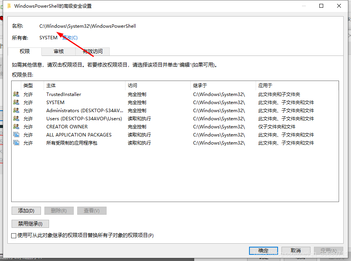Click 此文件夹和子文件夹 in TrustedInstaller row
Screen dimensions: 351x261
click(x=279, y=94)
